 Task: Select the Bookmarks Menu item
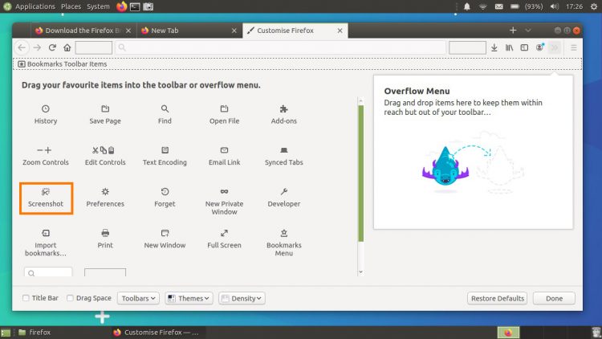(x=283, y=243)
